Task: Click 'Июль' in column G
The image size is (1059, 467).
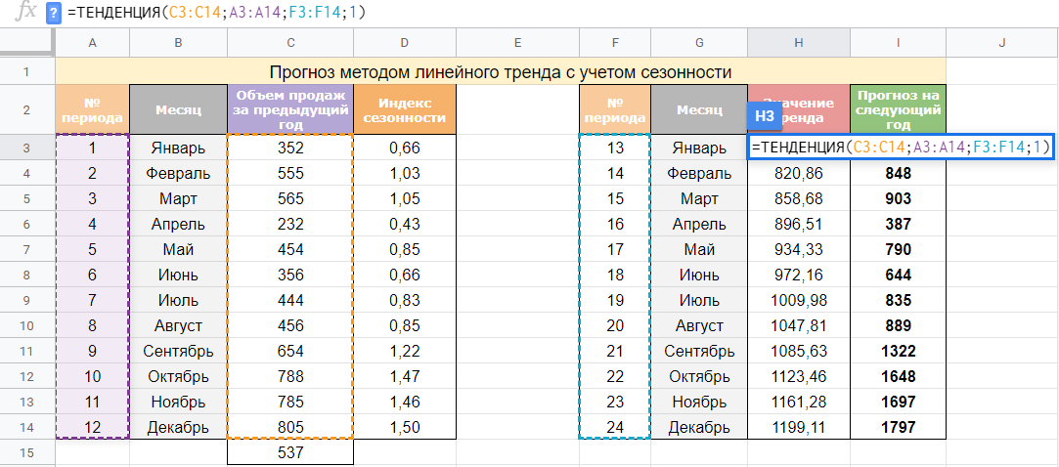Action: 699,300
